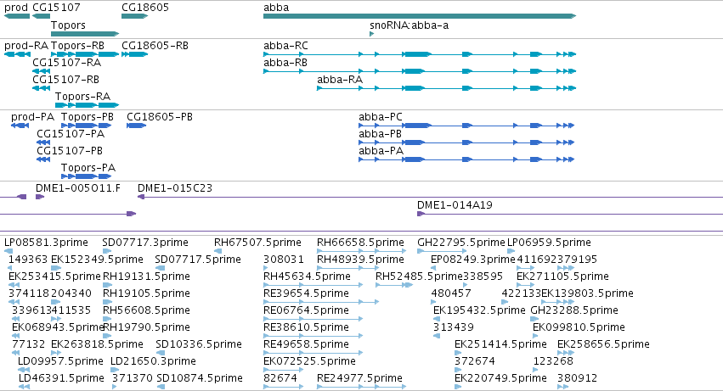Select EST EK139803.5prime
The width and height of the screenshot is (723, 391).
pyautogui.click(x=587, y=293)
